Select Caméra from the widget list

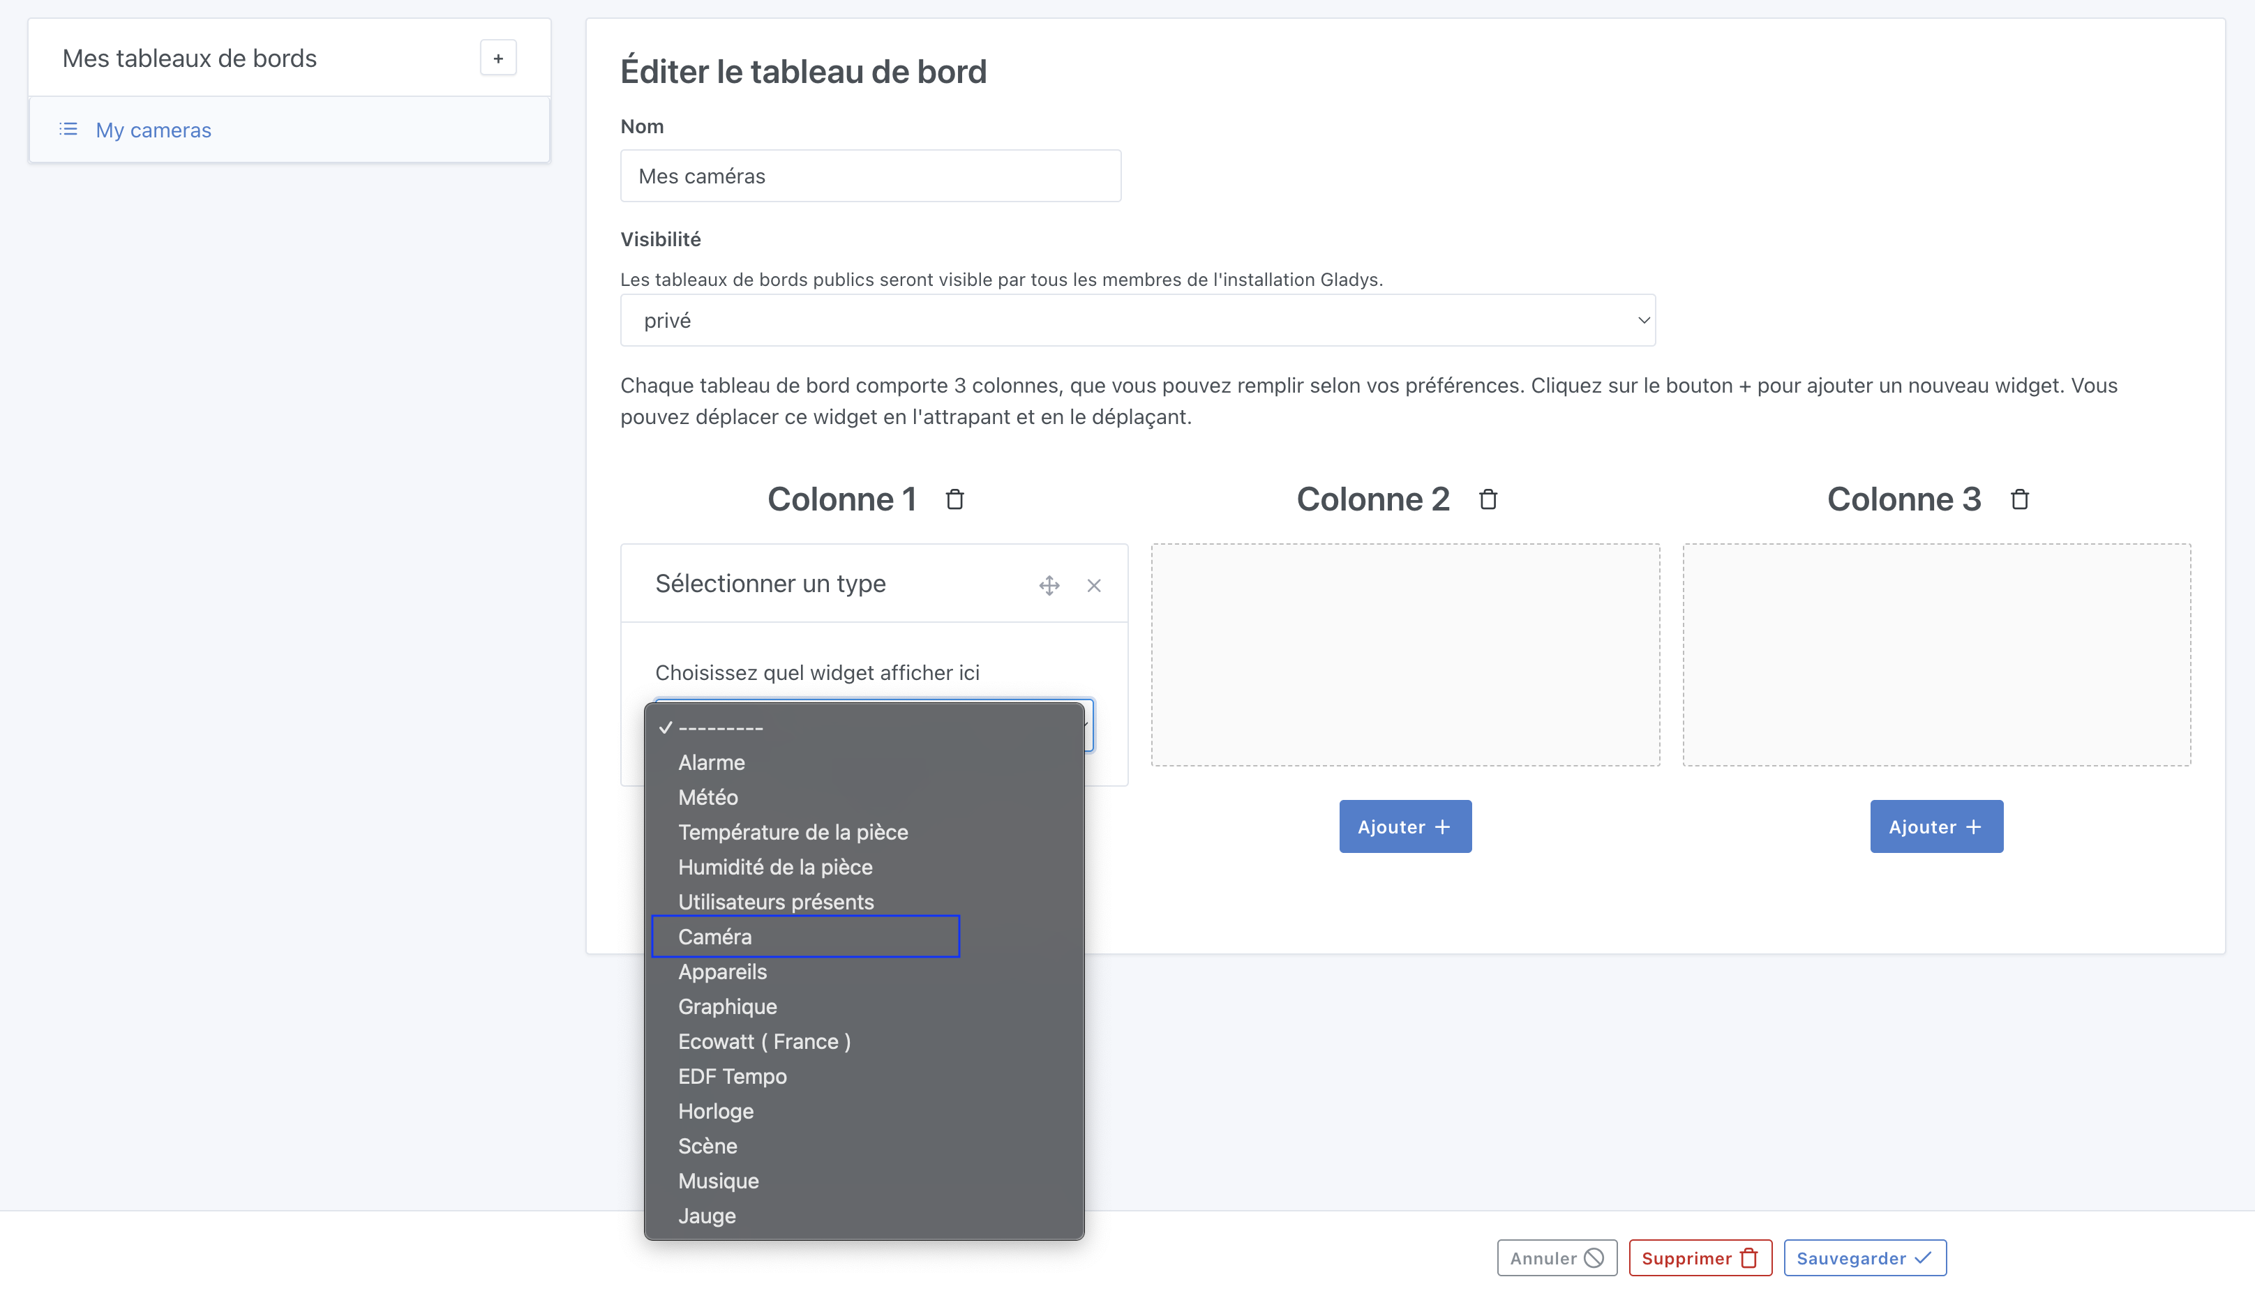[x=714, y=937]
